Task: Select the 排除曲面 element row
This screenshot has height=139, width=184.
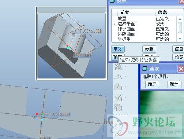Action: coord(144,34)
